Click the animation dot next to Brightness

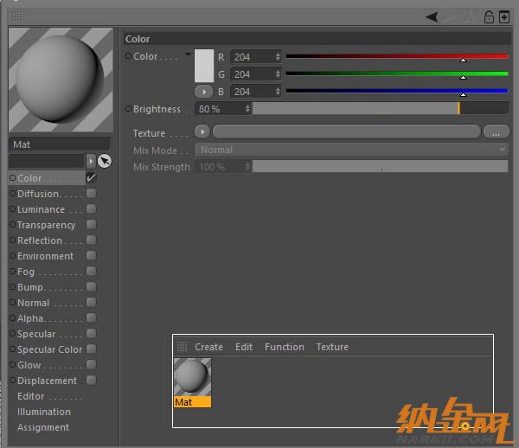[128, 108]
